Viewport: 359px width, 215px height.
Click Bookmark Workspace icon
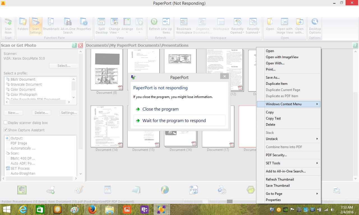click(184, 22)
